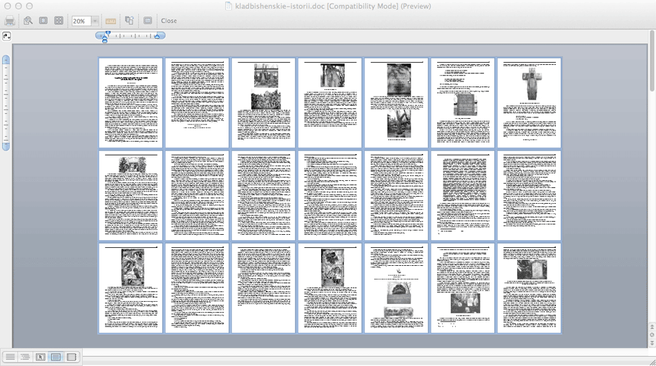Viewport: 656px width, 366px height.
Task: Click the Shrink to Fit icon
Action: click(x=129, y=21)
